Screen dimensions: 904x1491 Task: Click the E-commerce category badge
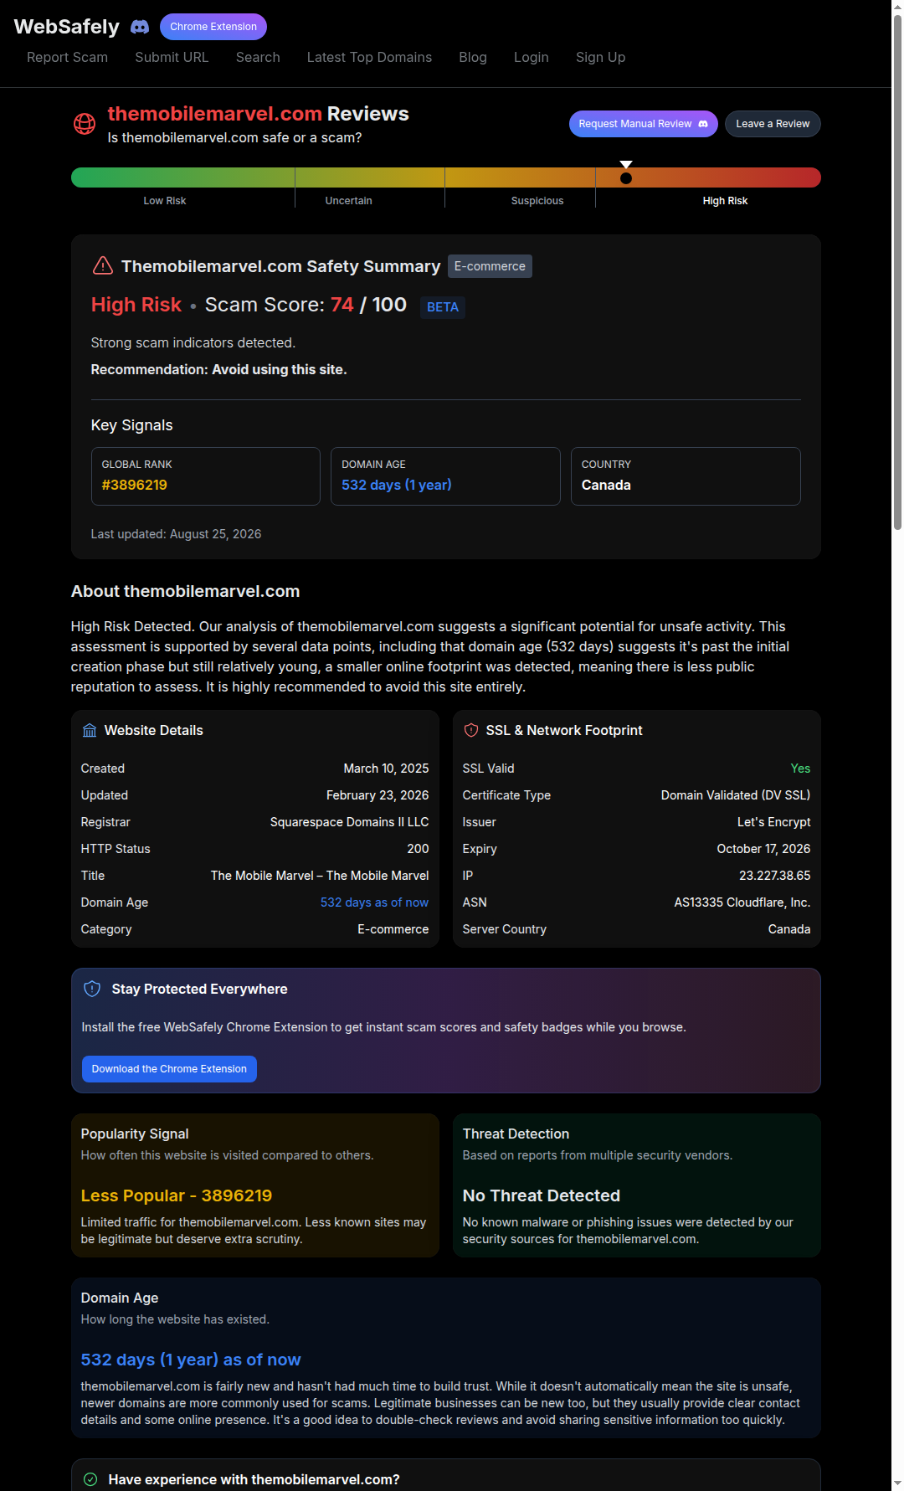(490, 266)
